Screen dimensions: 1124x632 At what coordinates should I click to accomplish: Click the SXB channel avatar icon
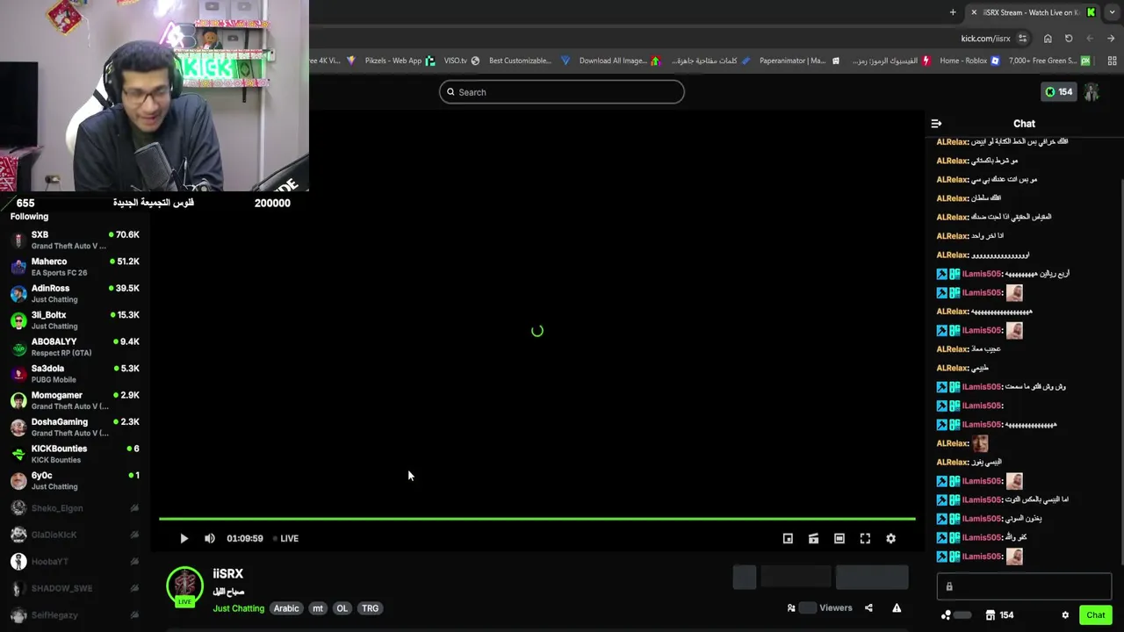[18, 241]
